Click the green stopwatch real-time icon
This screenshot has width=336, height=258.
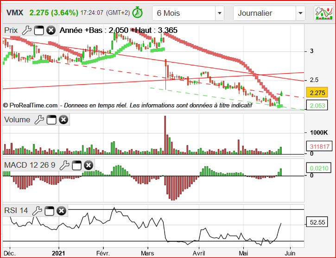(x=137, y=13)
